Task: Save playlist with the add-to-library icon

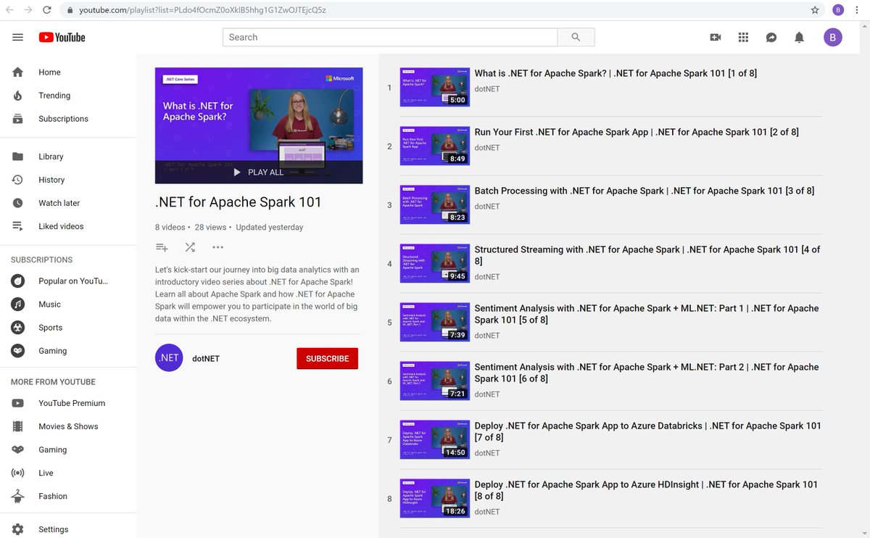Action: click(162, 247)
